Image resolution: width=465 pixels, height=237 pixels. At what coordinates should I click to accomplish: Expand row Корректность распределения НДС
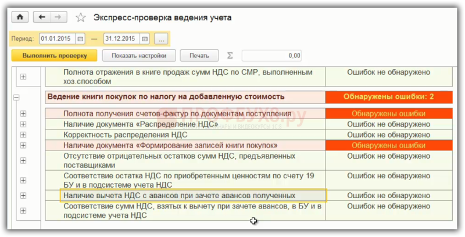coord(23,135)
